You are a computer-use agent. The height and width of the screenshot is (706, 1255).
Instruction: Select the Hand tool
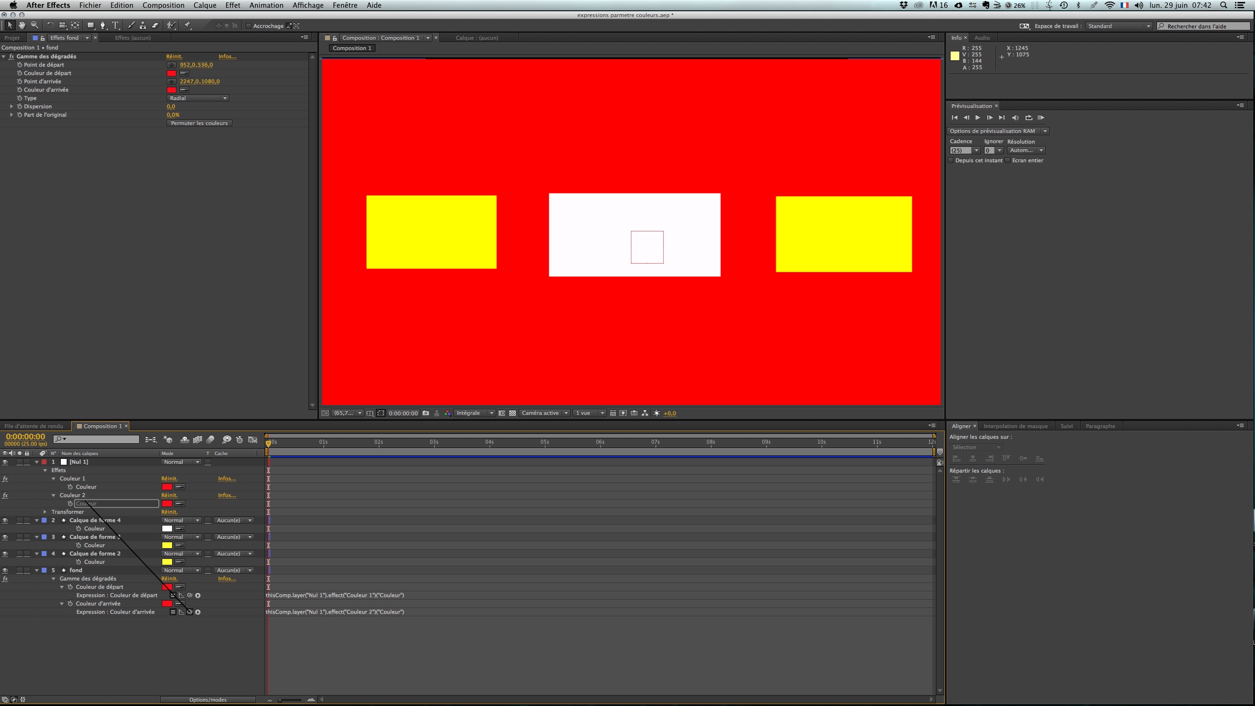[x=22, y=25]
